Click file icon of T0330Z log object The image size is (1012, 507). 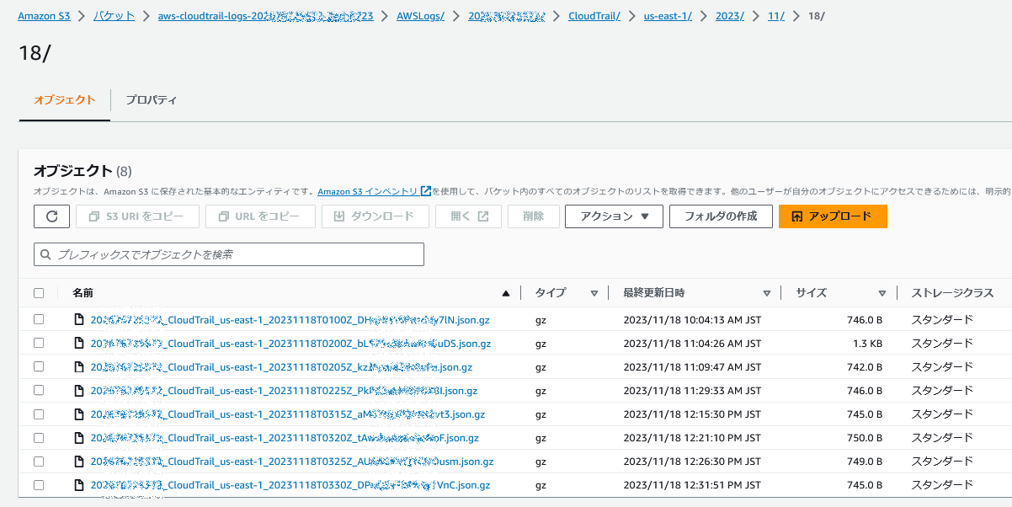79,485
